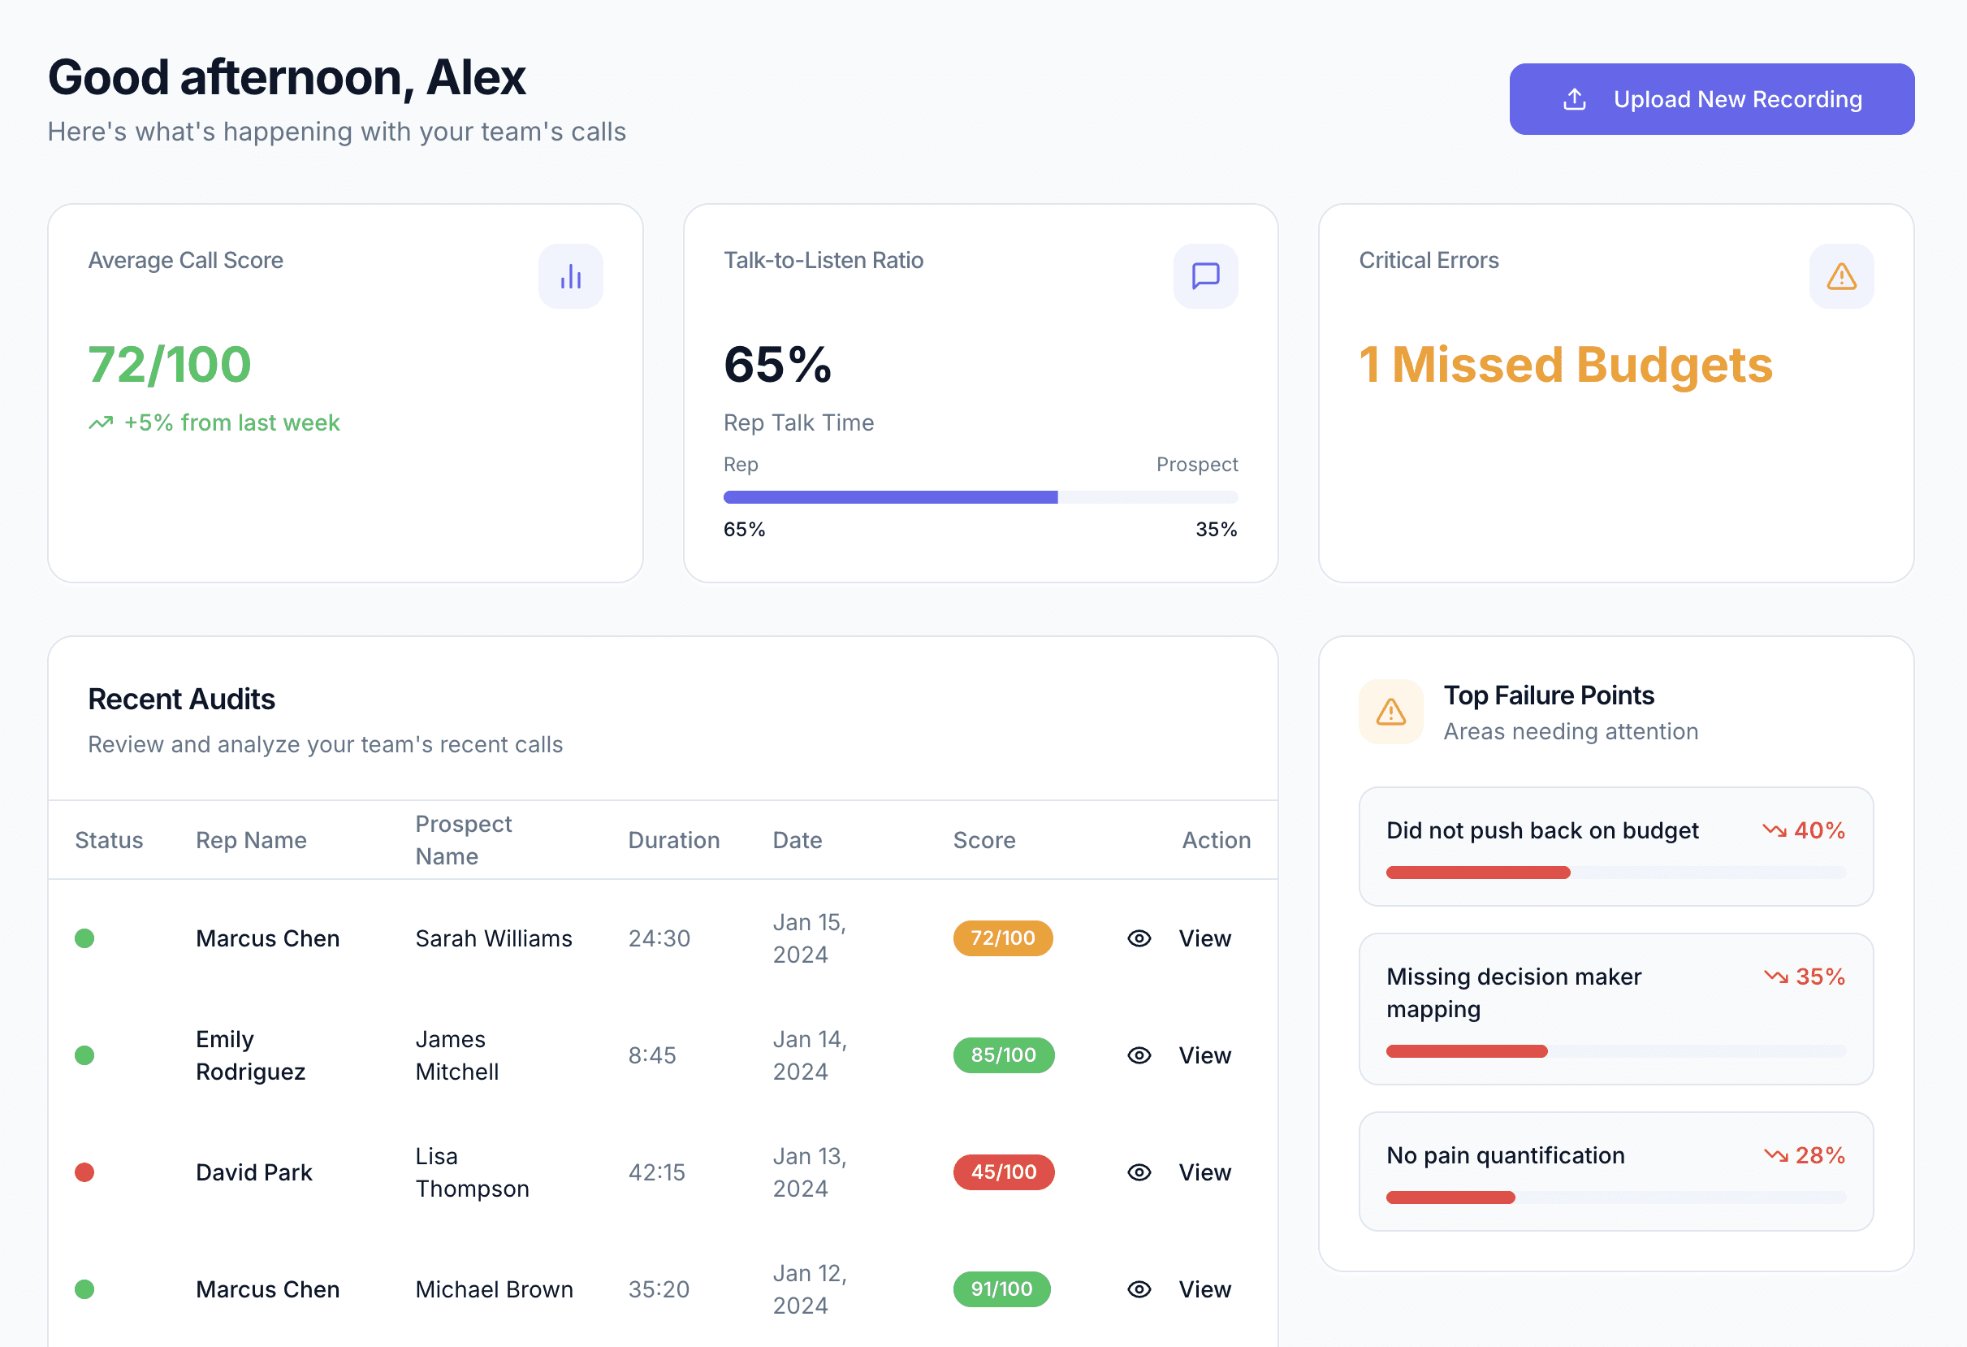Click the chat bubble icon in Talk-to-Listen Ratio
1967x1347 pixels.
[1205, 276]
